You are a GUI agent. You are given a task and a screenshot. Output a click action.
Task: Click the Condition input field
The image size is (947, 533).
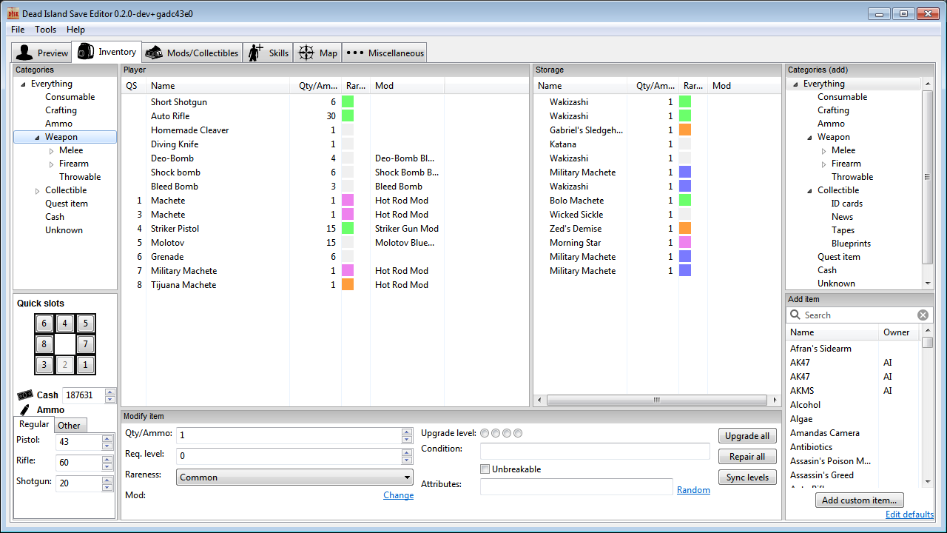tap(595, 451)
